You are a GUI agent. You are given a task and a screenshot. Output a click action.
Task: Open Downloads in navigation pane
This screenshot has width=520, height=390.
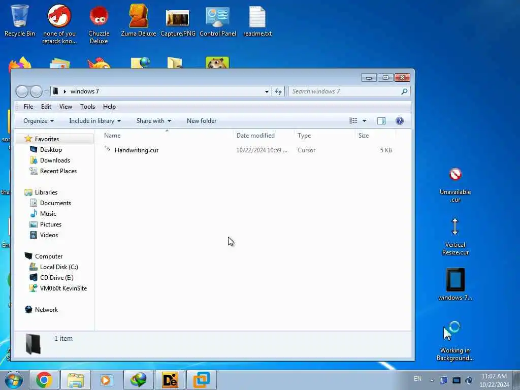55,160
